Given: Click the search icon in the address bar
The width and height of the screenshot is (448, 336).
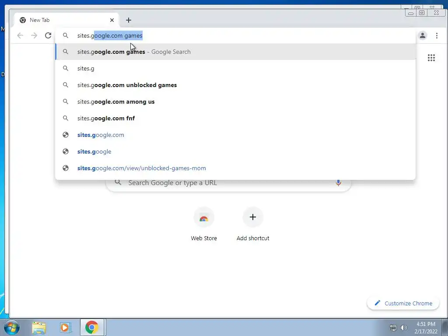Looking at the screenshot, I should [x=66, y=35].
